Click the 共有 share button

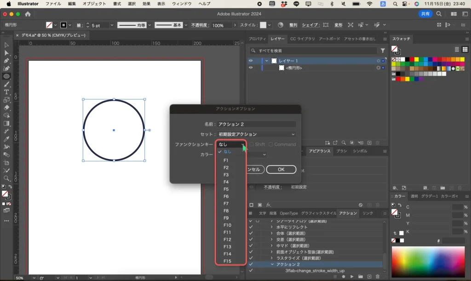click(425, 14)
